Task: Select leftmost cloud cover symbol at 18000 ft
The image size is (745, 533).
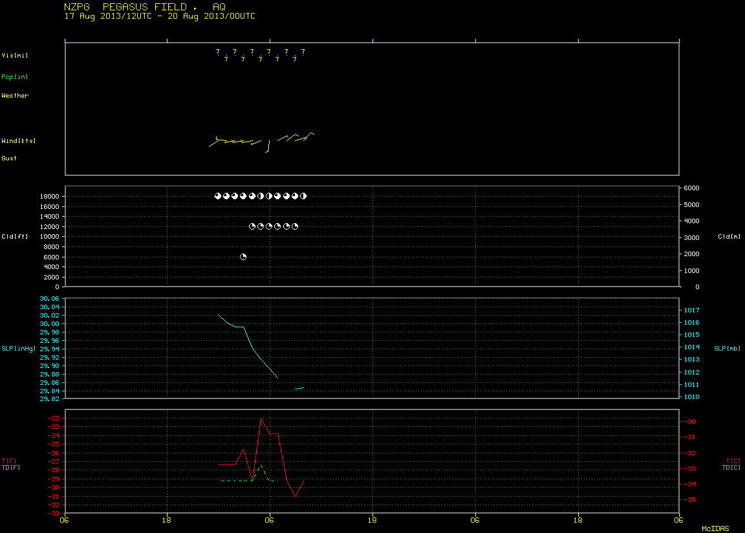Action: pos(217,196)
